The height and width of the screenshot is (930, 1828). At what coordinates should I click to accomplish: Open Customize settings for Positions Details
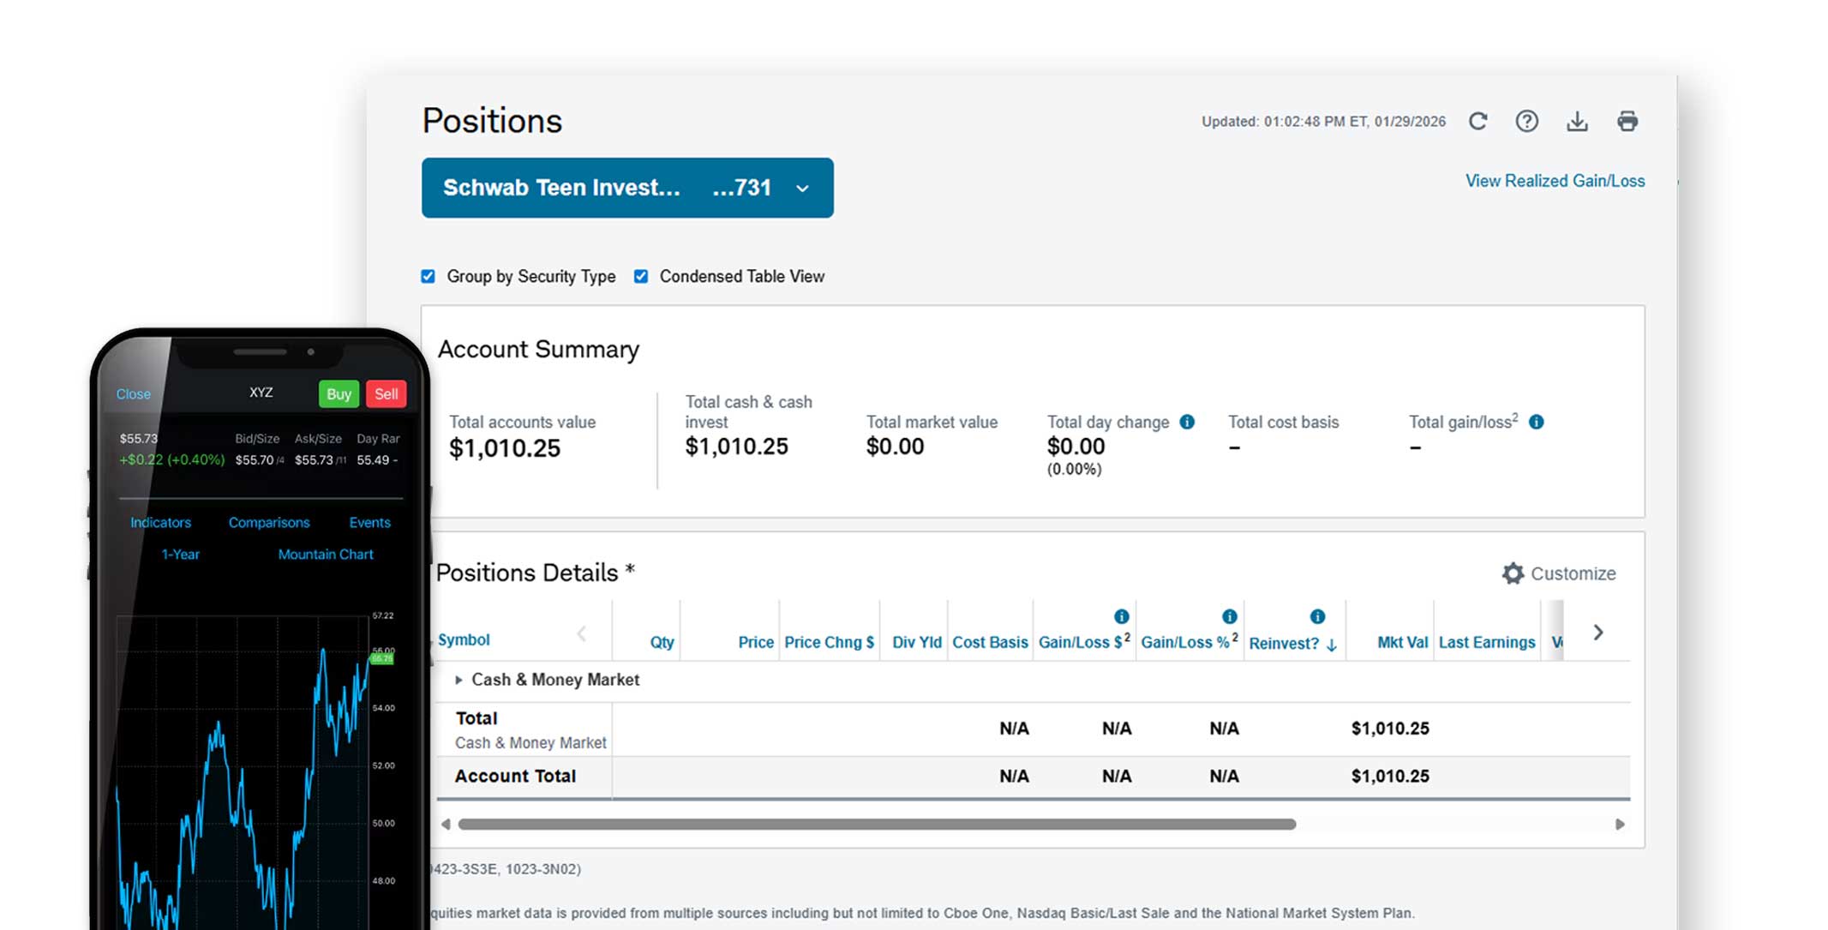pos(1559,573)
